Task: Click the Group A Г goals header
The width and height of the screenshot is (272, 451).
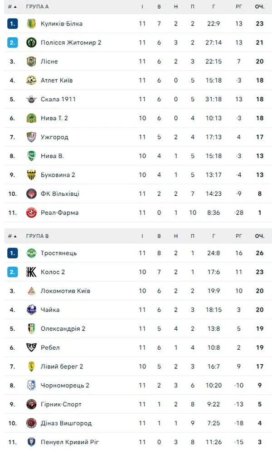Action: [x=213, y=7]
